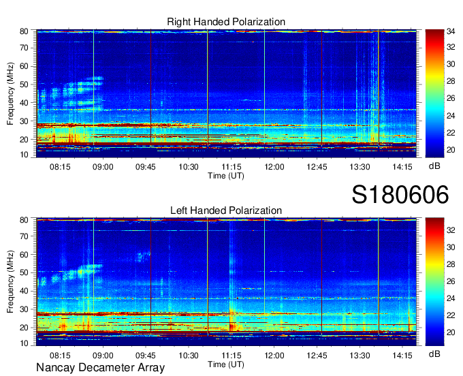
Task: Click the 40 MHz frequency tick of Left Handed plot
Action: (x=24, y=292)
